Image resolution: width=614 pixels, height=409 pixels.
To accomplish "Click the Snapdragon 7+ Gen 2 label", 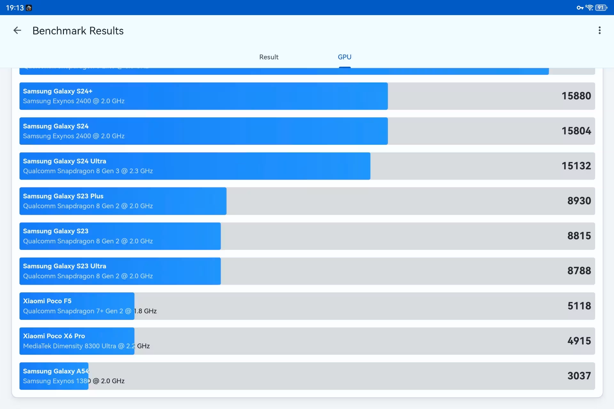I will pyautogui.click(x=90, y=311).
